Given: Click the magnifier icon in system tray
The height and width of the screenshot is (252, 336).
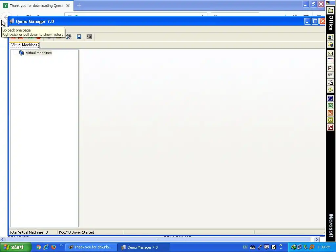Looking at the screenshot, I should click(x=312, y=247).
